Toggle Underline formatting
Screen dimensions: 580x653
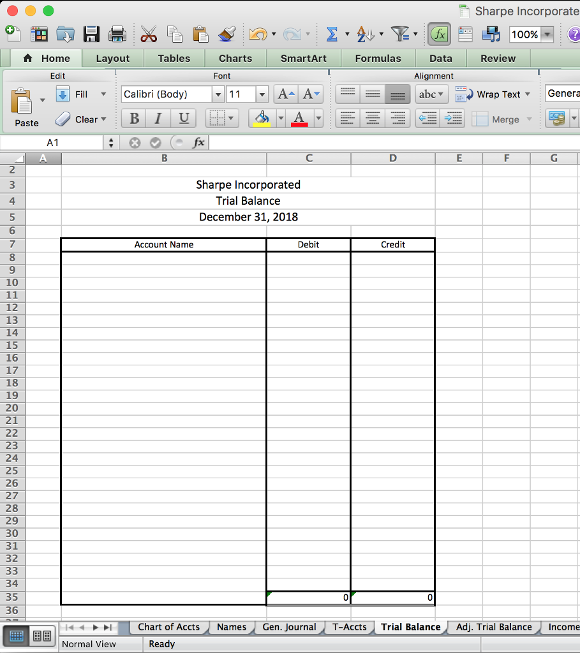pos(184,119)
